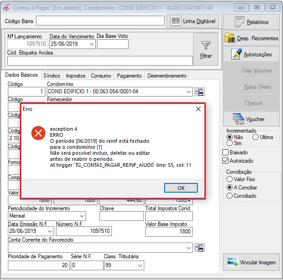Image resolution: width=283 pixels, height=280 pixels.
Task: Click the barcode icon of Linha Digitável
Action: 175,21
